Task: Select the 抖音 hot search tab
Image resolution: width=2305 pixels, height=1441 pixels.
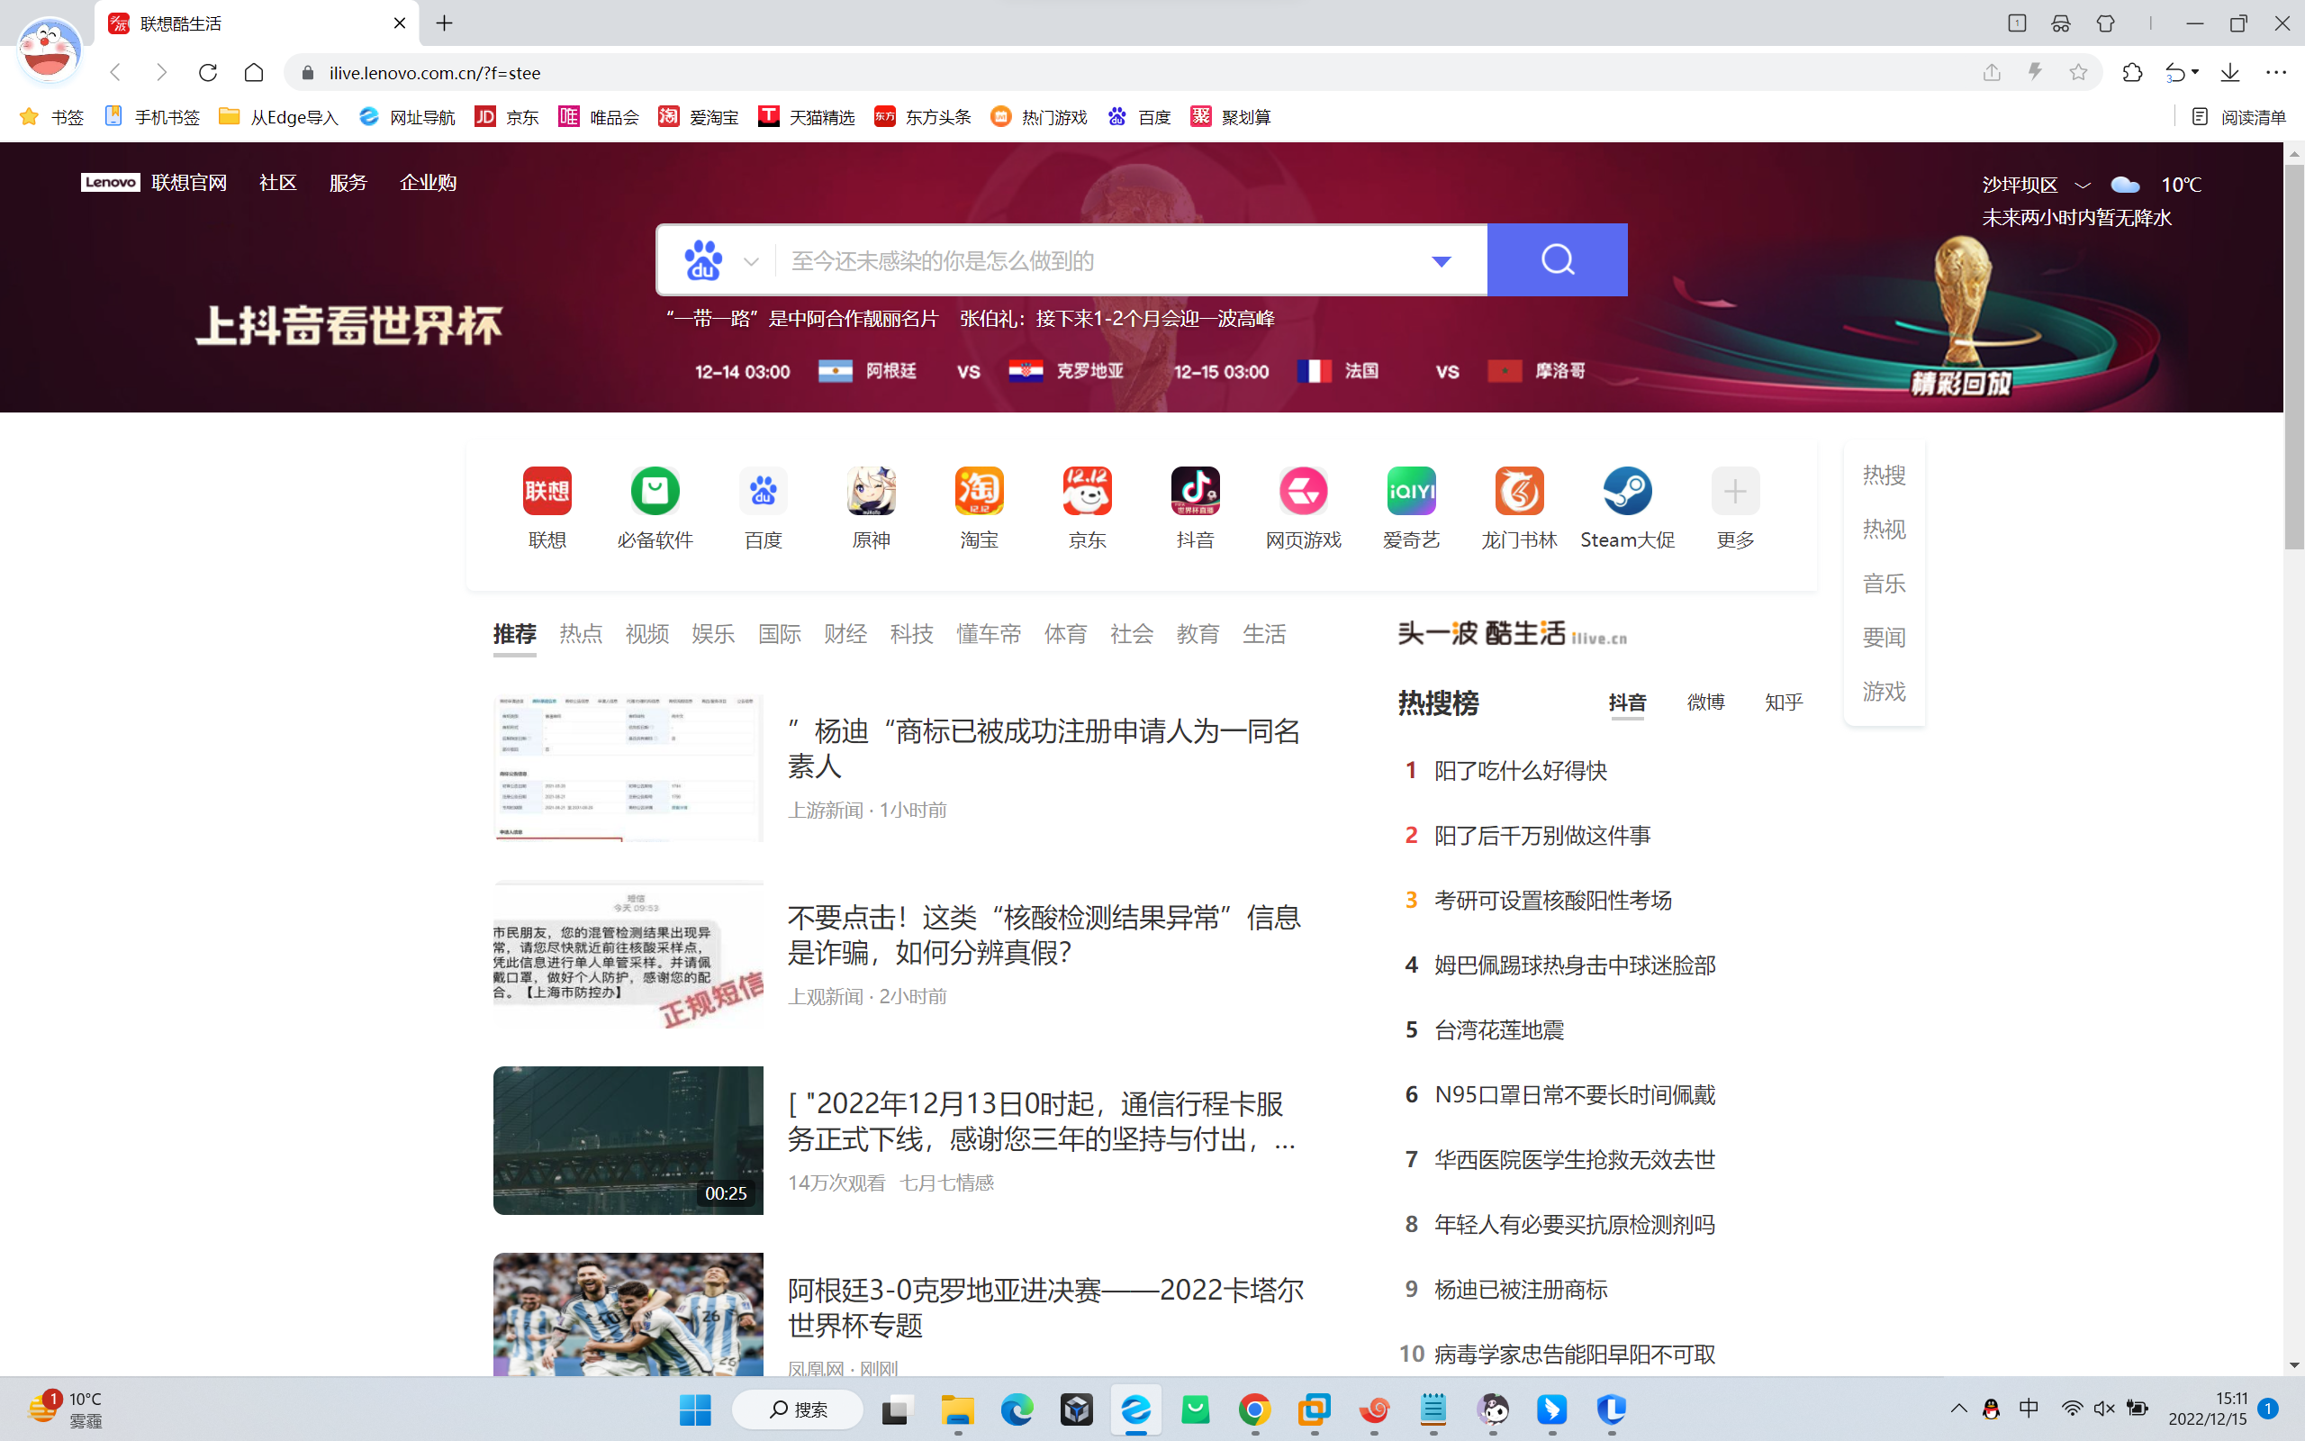Action: (x=1627, y=702)
